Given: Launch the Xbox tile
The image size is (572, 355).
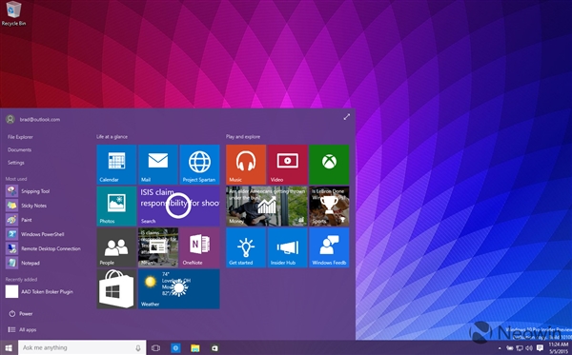Looking at the screenshot, I should click(329, 165).
